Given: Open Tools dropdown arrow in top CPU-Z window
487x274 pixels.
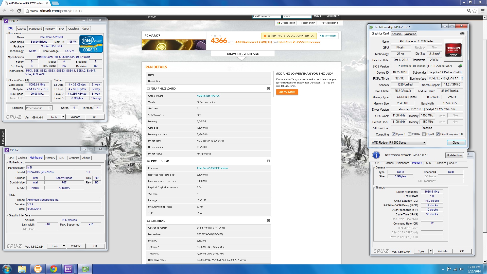Looking at the screenshot, I should click(x=63, y=117).
